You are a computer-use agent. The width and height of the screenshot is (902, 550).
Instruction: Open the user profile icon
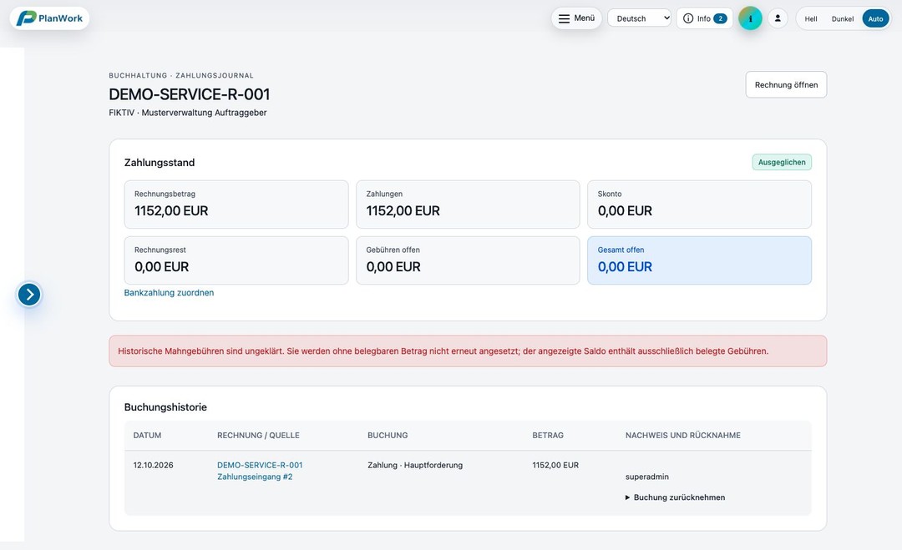coord(778,18)
